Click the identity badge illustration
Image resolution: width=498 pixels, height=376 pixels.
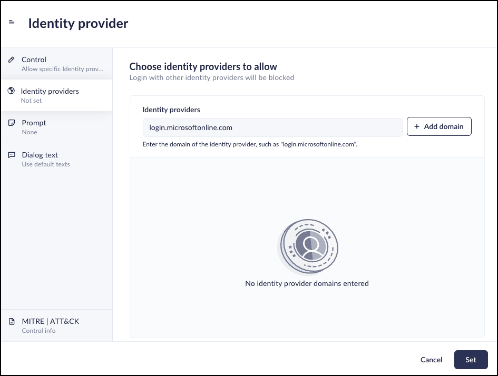[x=307, y=247]
